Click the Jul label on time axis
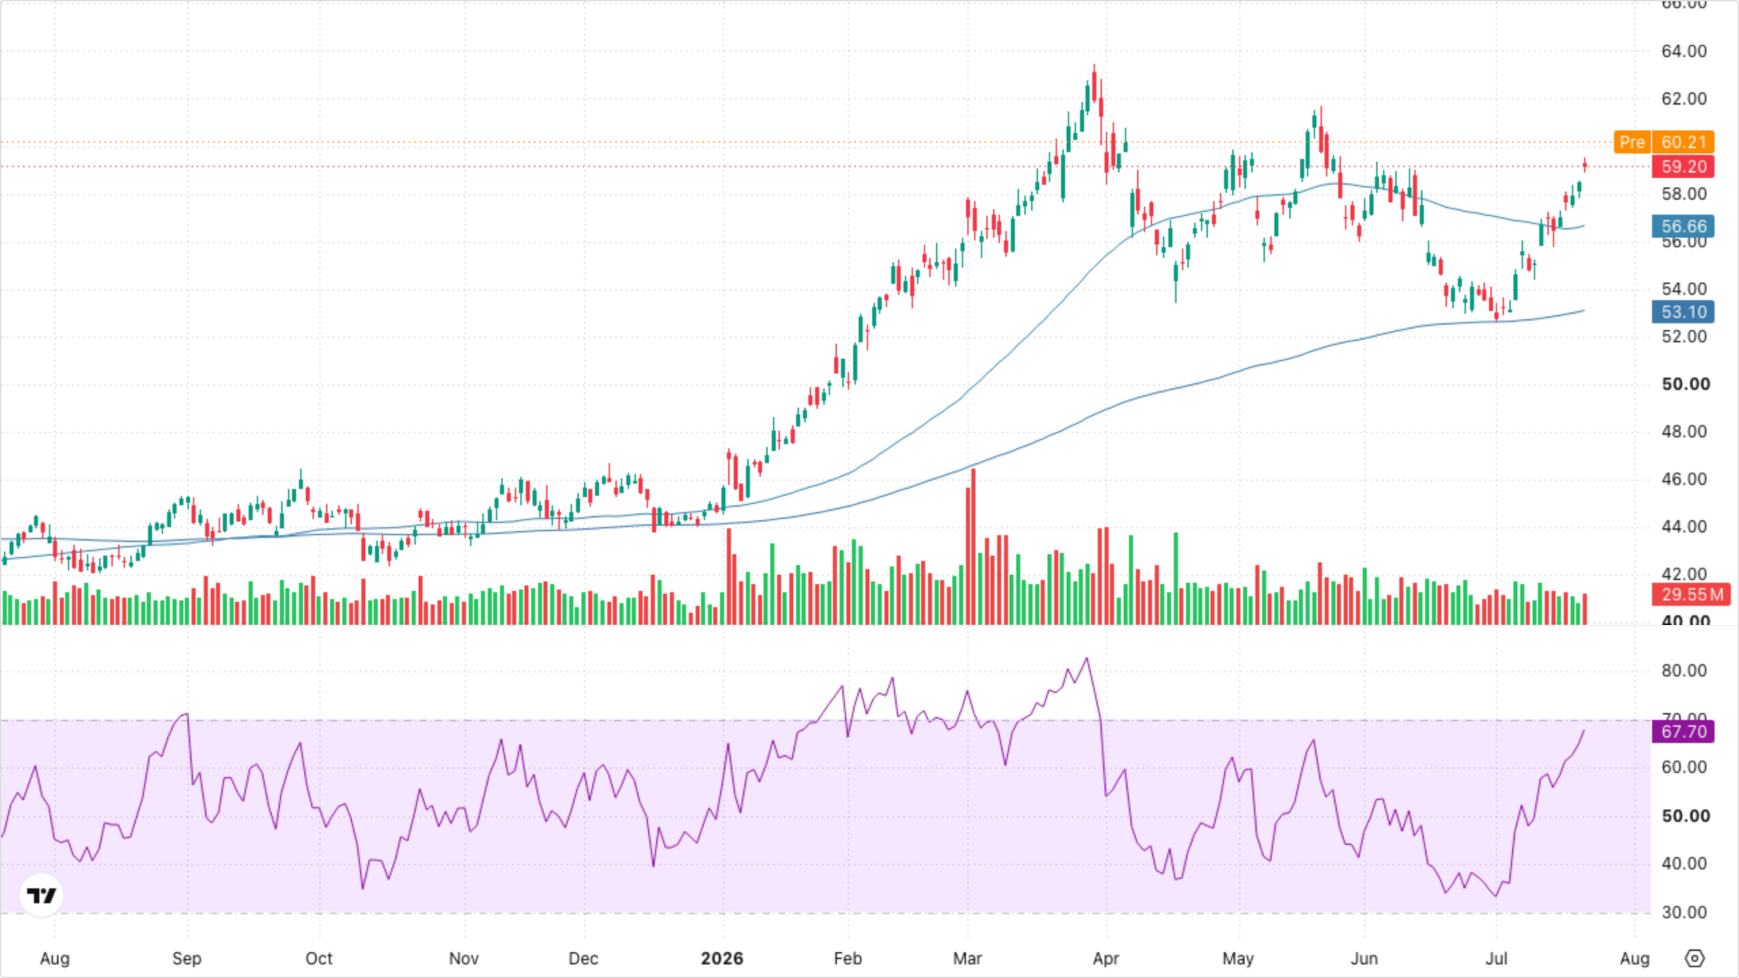The height and width of the screenshot is (978, 1739). coord(1496,958)
